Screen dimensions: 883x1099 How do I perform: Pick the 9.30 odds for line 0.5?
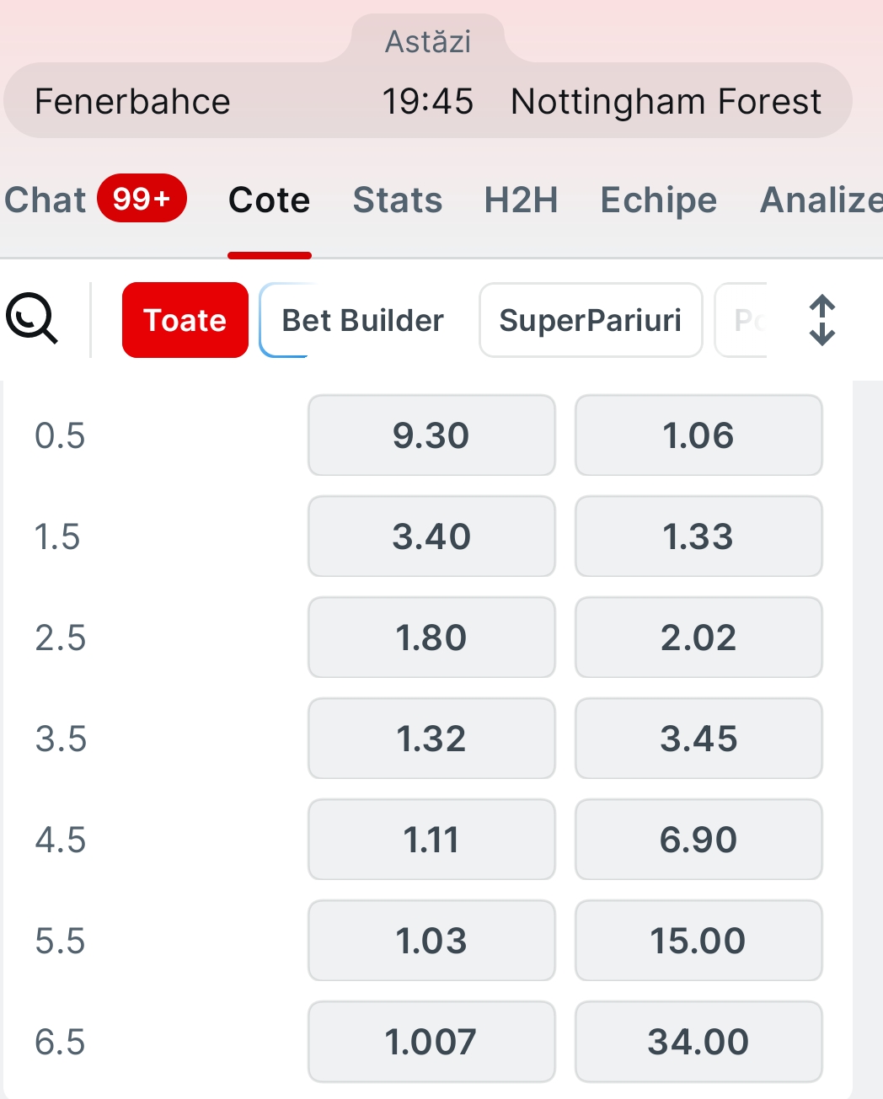coord(431,435)
